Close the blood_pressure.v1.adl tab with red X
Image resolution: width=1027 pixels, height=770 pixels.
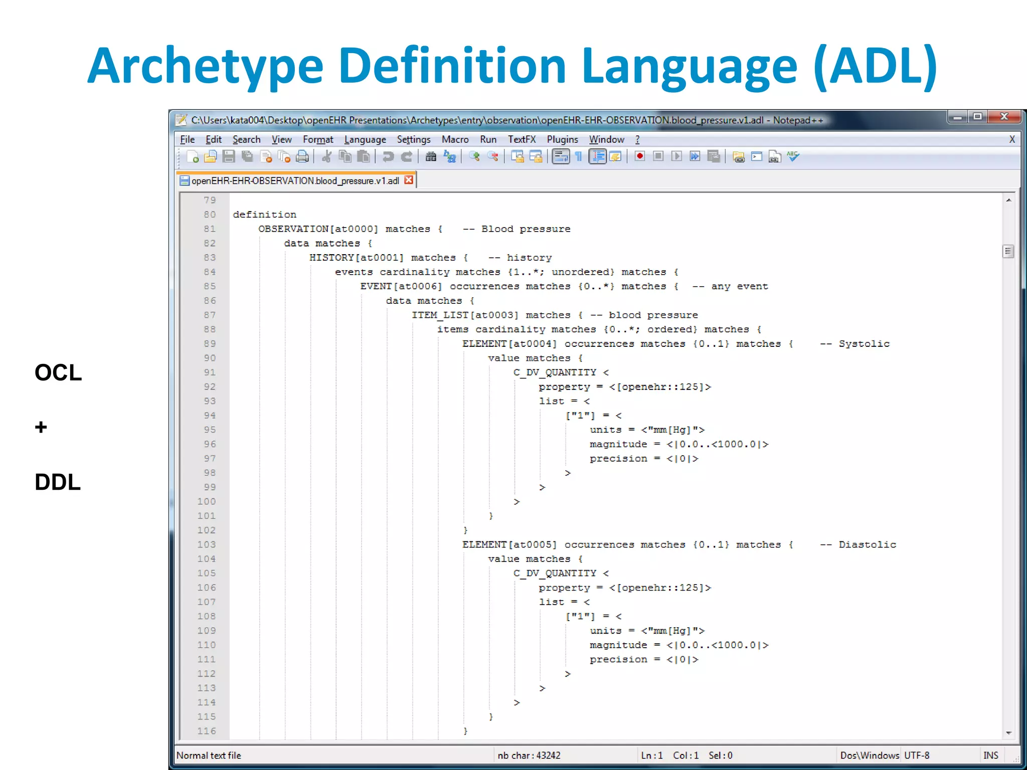click(409, 180)
